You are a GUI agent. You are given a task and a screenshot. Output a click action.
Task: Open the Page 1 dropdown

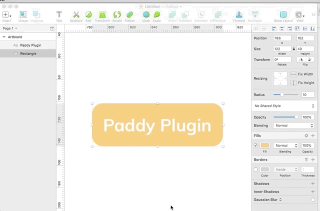pos(10,28)
